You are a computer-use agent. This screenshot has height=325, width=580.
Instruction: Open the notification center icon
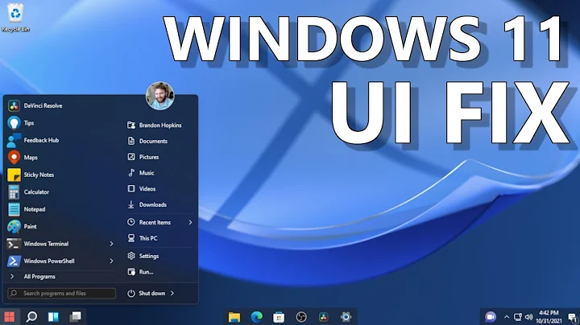(573, 317)
